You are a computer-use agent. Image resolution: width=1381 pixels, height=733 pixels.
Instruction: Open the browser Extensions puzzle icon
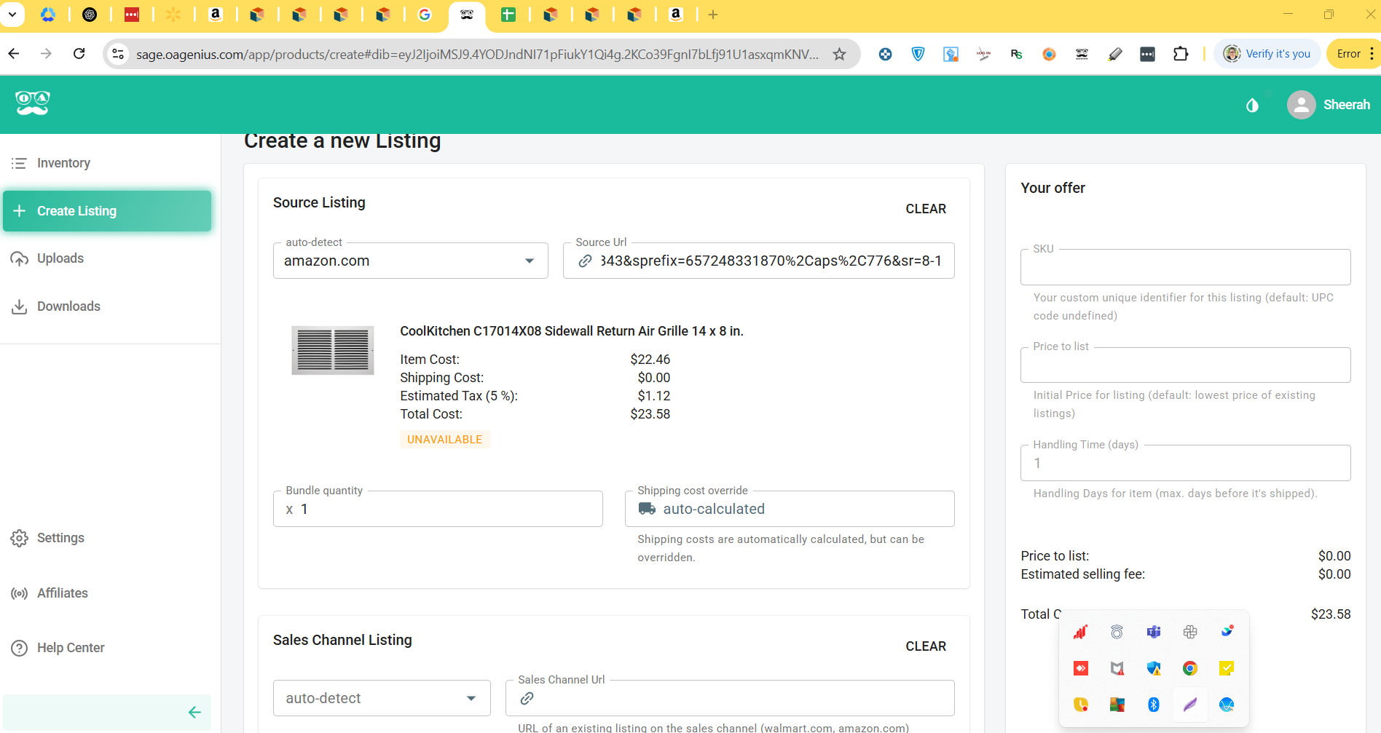point(1181,54)
